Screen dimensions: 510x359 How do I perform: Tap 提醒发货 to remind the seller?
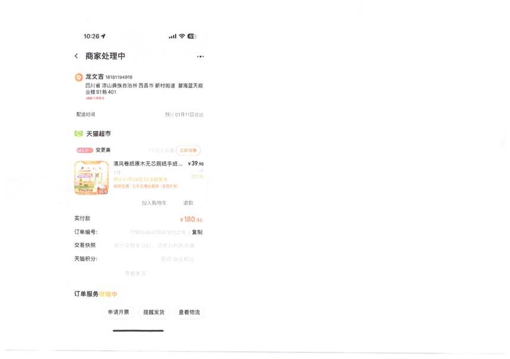pos(154,312)
